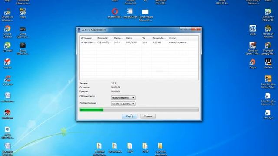Open the Uplay desktop shortcut
278x156 pixels.
(x=253, y=30)
